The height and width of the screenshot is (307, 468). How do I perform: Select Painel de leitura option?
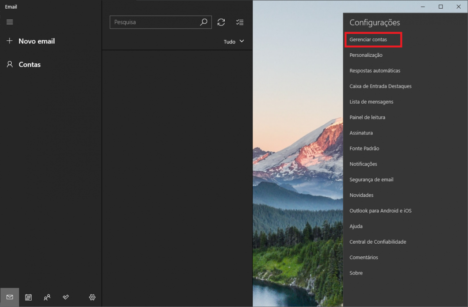coord(367,118)
